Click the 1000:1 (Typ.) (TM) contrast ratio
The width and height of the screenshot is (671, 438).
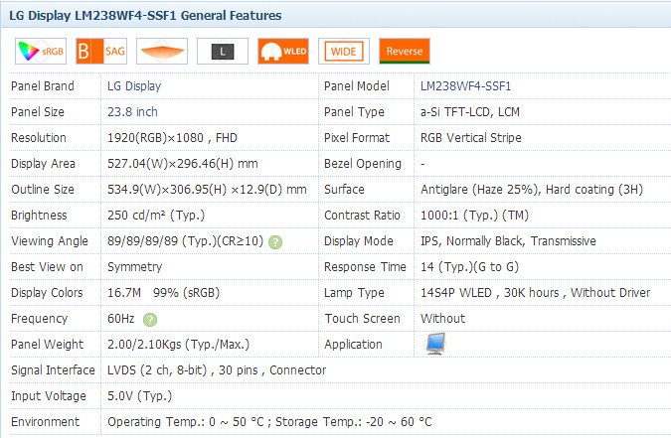pos(474,216)
